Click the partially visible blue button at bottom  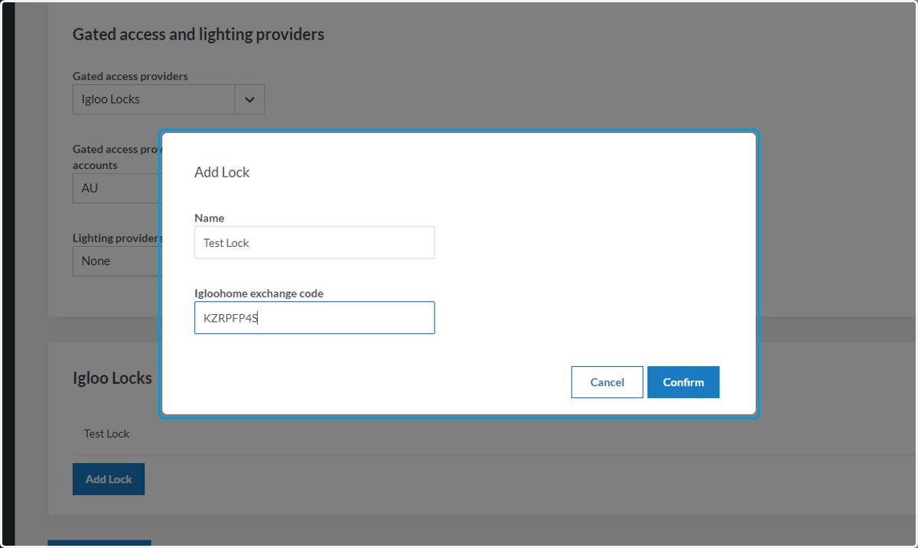(99, 543)
